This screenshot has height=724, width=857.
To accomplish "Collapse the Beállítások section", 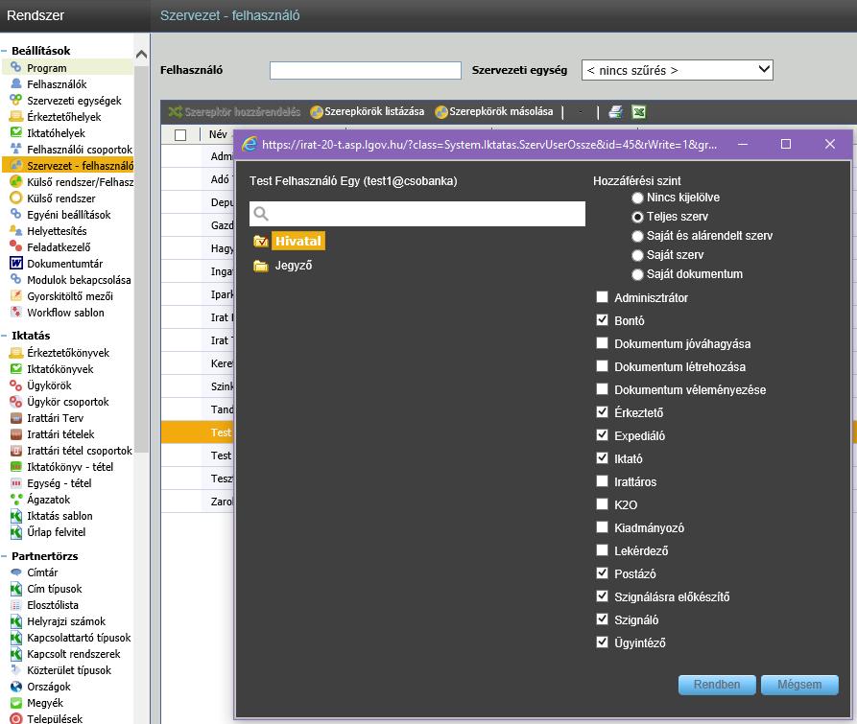I will (4, 51).
